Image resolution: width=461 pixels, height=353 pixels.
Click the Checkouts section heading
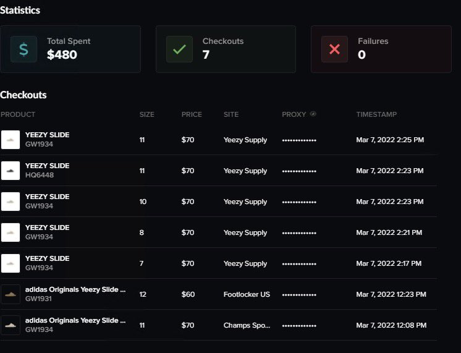23,95
